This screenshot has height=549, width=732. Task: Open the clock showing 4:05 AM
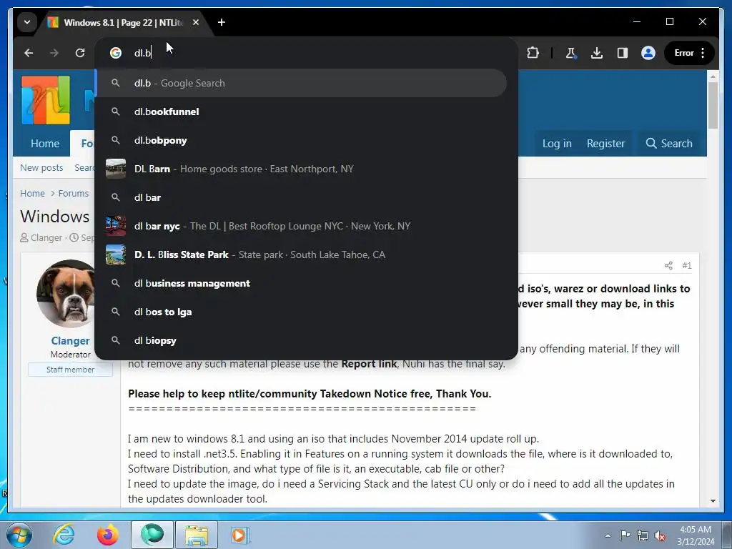click(696, 535)
